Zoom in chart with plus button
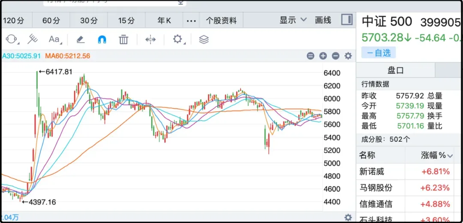The height and width of the screenshot is (223, 463). coord(323,56)
